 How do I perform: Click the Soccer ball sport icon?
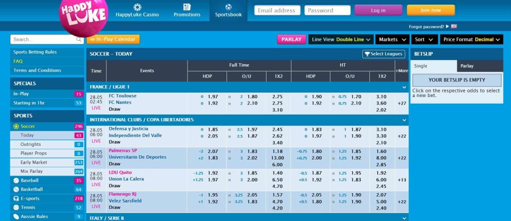pos(16,126)
